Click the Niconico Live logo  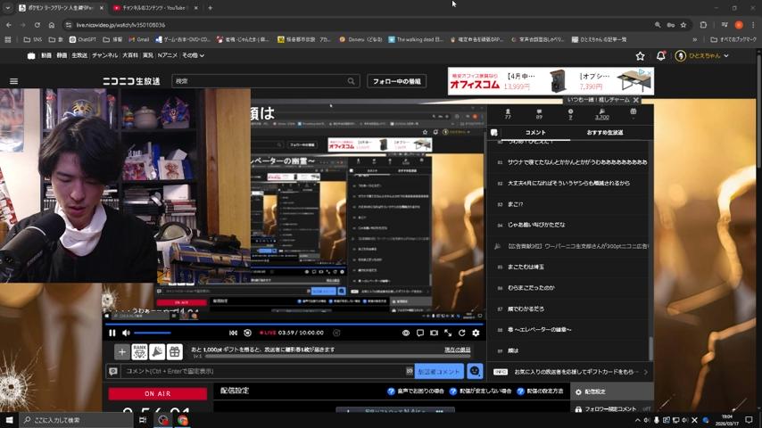[131, 81]
